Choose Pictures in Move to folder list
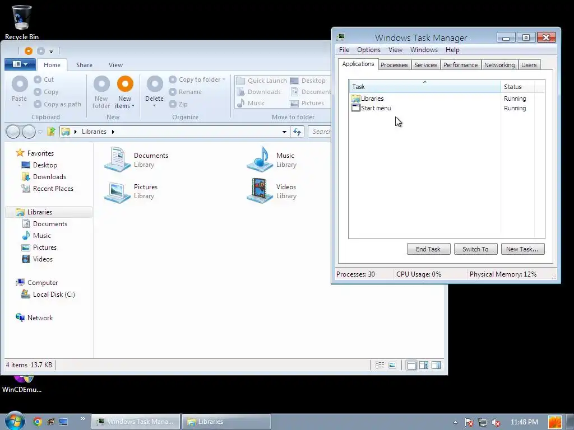574x430 pixels. (307, 103)
